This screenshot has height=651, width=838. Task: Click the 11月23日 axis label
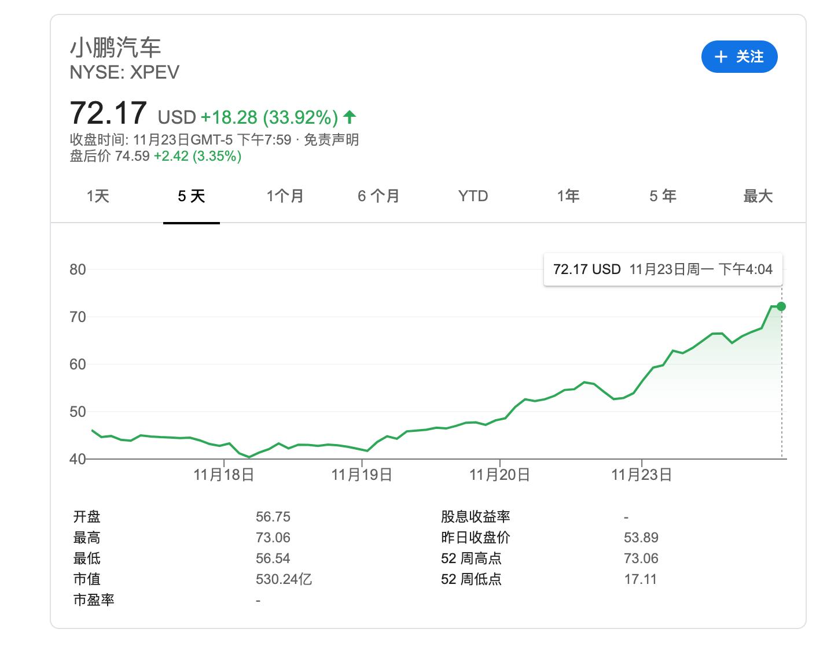[x=642, y=475]
